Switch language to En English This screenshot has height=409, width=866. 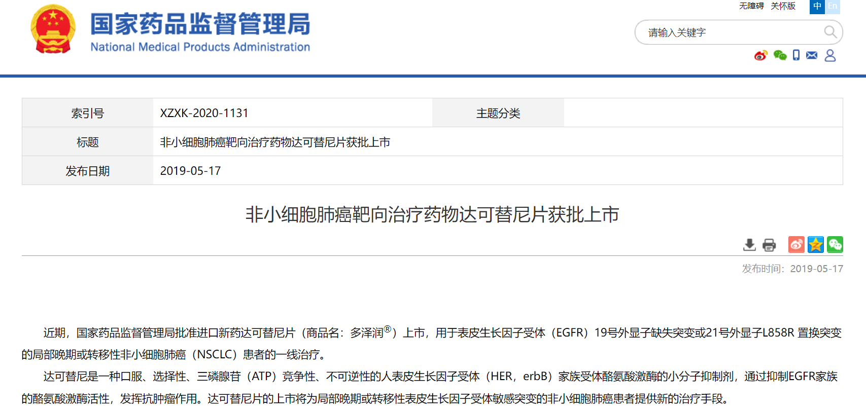click(833, 6)
